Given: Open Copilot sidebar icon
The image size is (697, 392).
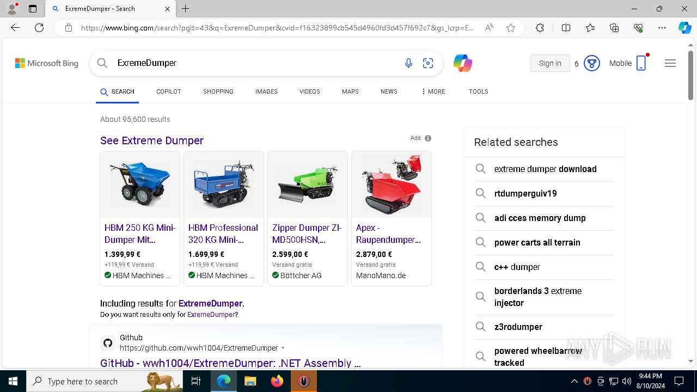Looking at the screenshot, I should (684, 28).
